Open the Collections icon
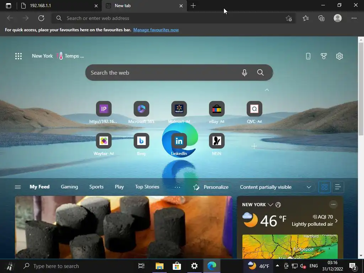 pos(321,18)
